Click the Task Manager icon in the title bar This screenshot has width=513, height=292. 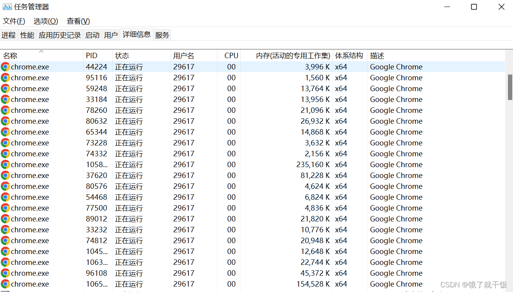(7, 7)
